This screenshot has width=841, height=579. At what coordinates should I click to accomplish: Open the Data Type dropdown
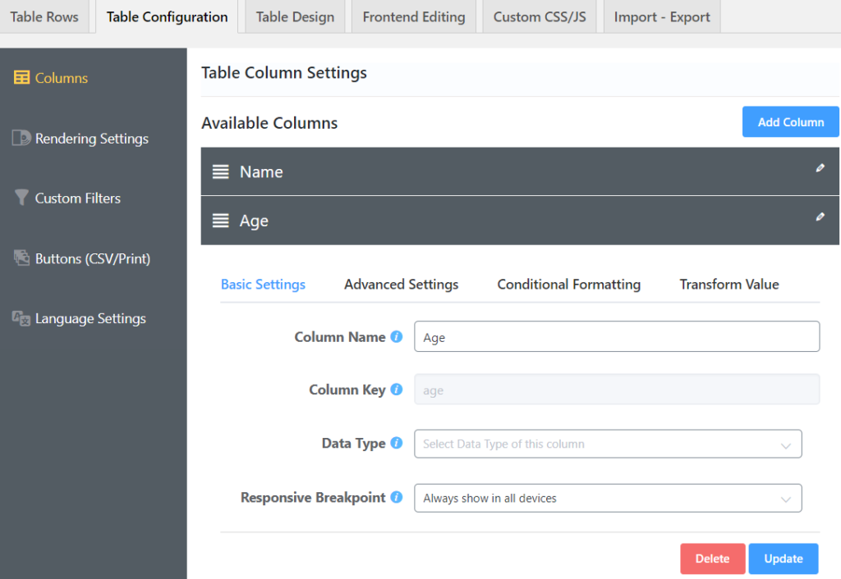(608, 443)
